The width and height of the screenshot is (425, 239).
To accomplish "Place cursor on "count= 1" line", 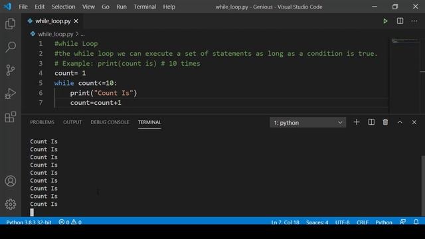I will coord(70,73).
